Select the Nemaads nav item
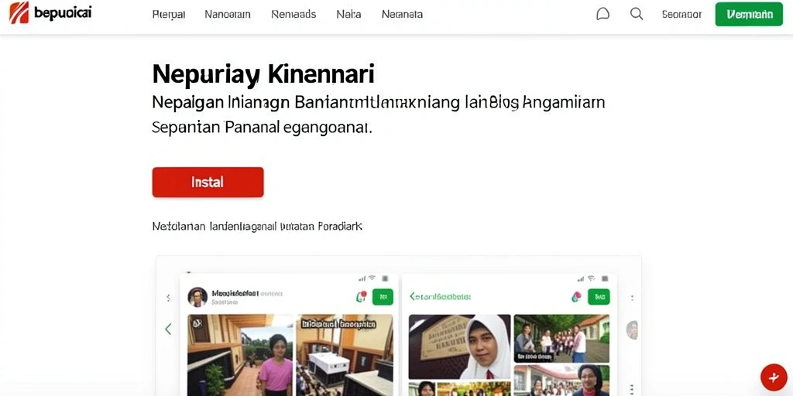The image size is (793, 396). point(294,14)
